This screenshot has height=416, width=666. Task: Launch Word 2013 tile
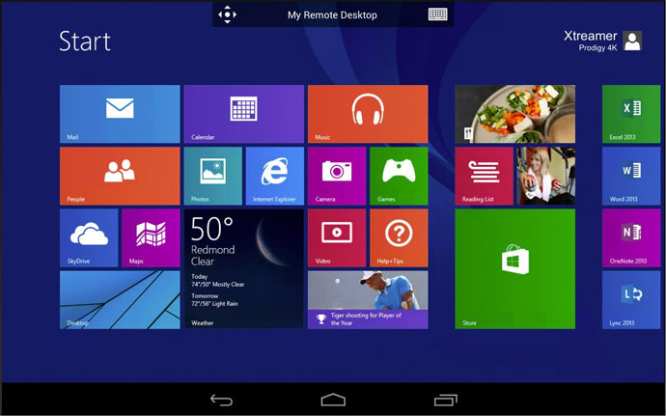tap(631, 176)
